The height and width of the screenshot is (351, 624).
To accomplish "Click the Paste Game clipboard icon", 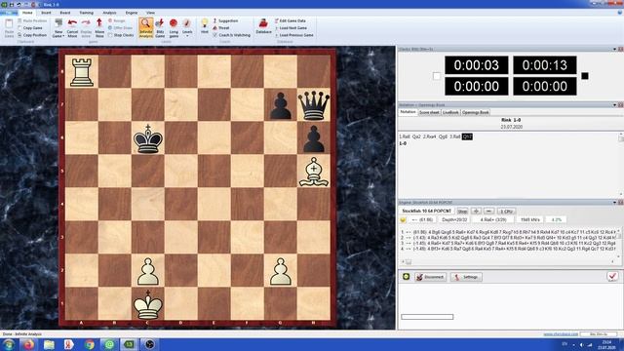I will 9,24.
